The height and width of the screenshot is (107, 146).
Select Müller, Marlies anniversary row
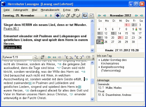(120, 88)
